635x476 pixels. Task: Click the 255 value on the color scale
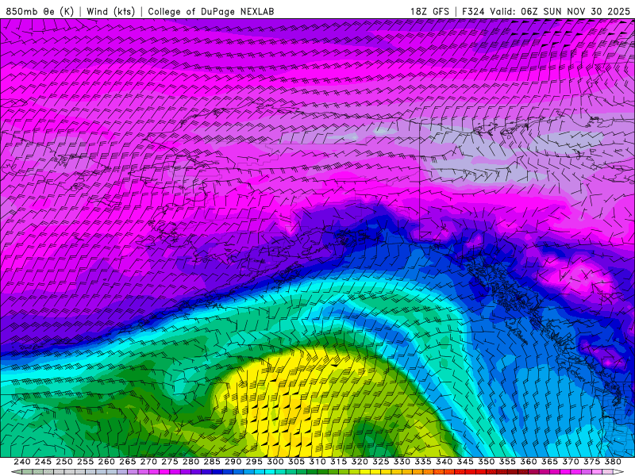[85, 462]
